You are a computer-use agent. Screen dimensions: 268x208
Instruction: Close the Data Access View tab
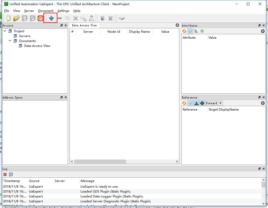pos(177,25)
